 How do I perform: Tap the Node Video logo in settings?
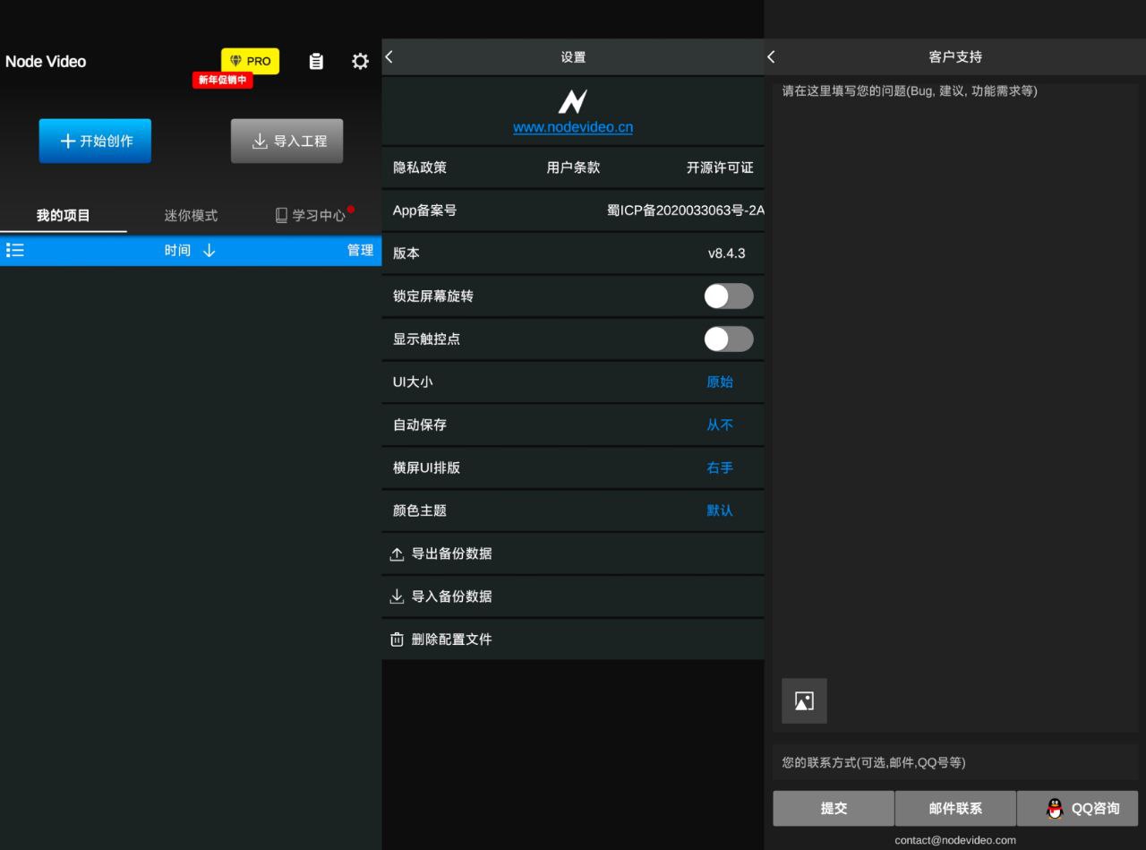572,101
